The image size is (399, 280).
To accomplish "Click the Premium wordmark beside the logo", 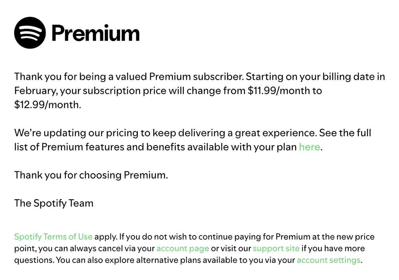I will tap(95, 33).
